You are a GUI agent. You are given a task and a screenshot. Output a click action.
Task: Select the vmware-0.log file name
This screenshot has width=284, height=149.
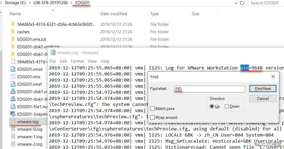point(30,129)
